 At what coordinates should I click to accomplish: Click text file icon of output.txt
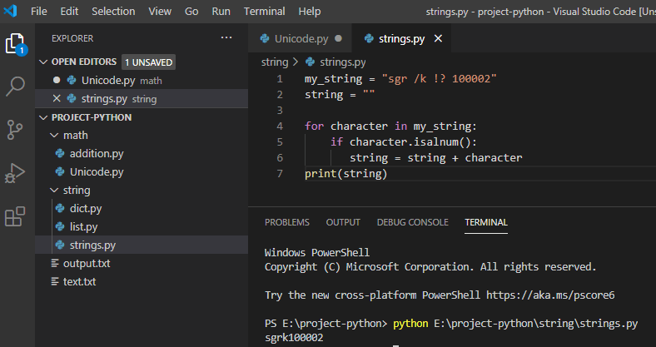55,264
